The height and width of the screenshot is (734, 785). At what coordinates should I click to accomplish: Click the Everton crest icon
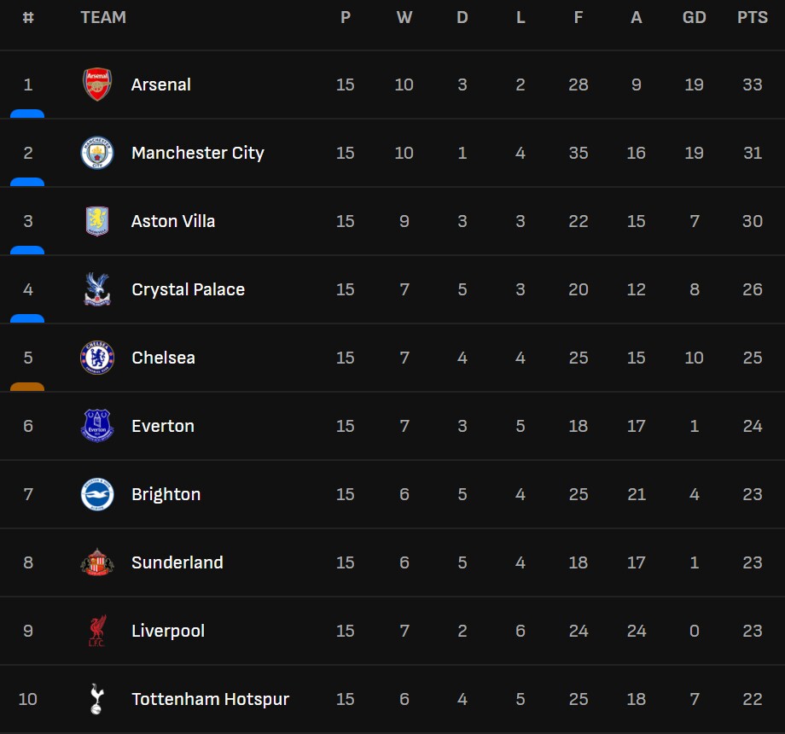tap(96, 426)
